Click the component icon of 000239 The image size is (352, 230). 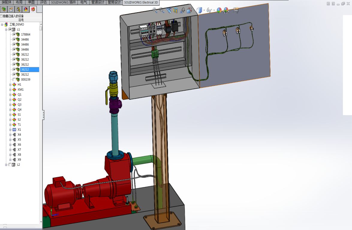[18, 80]
